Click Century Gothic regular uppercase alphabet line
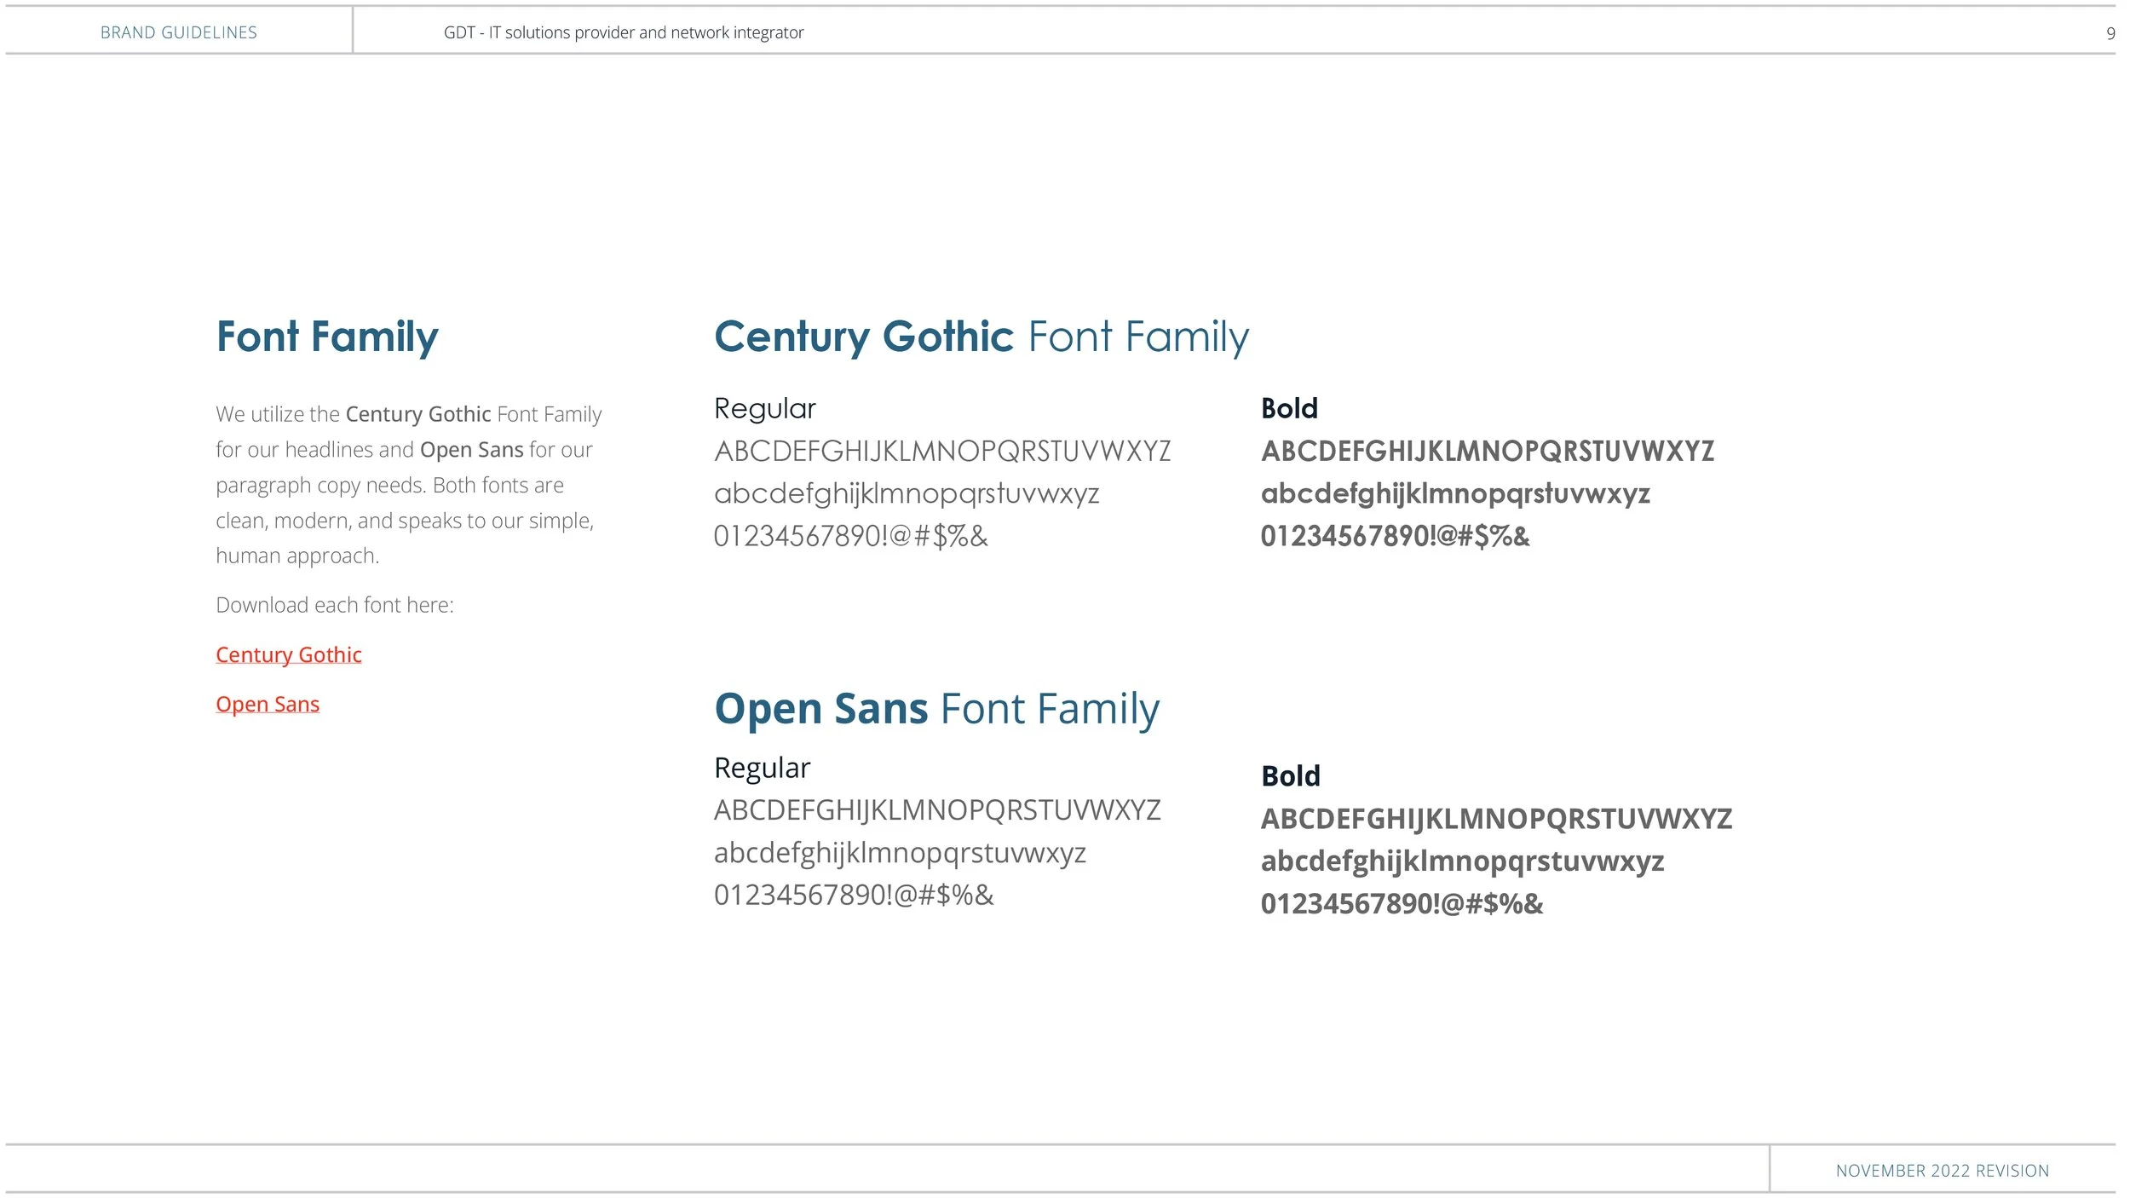This screenshot has width=2130, height=1198. pyautogui.click(x=942, y=452)
